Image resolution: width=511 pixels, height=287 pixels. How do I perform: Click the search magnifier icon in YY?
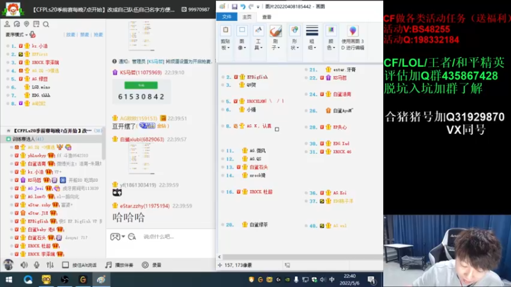coord(46,24)
